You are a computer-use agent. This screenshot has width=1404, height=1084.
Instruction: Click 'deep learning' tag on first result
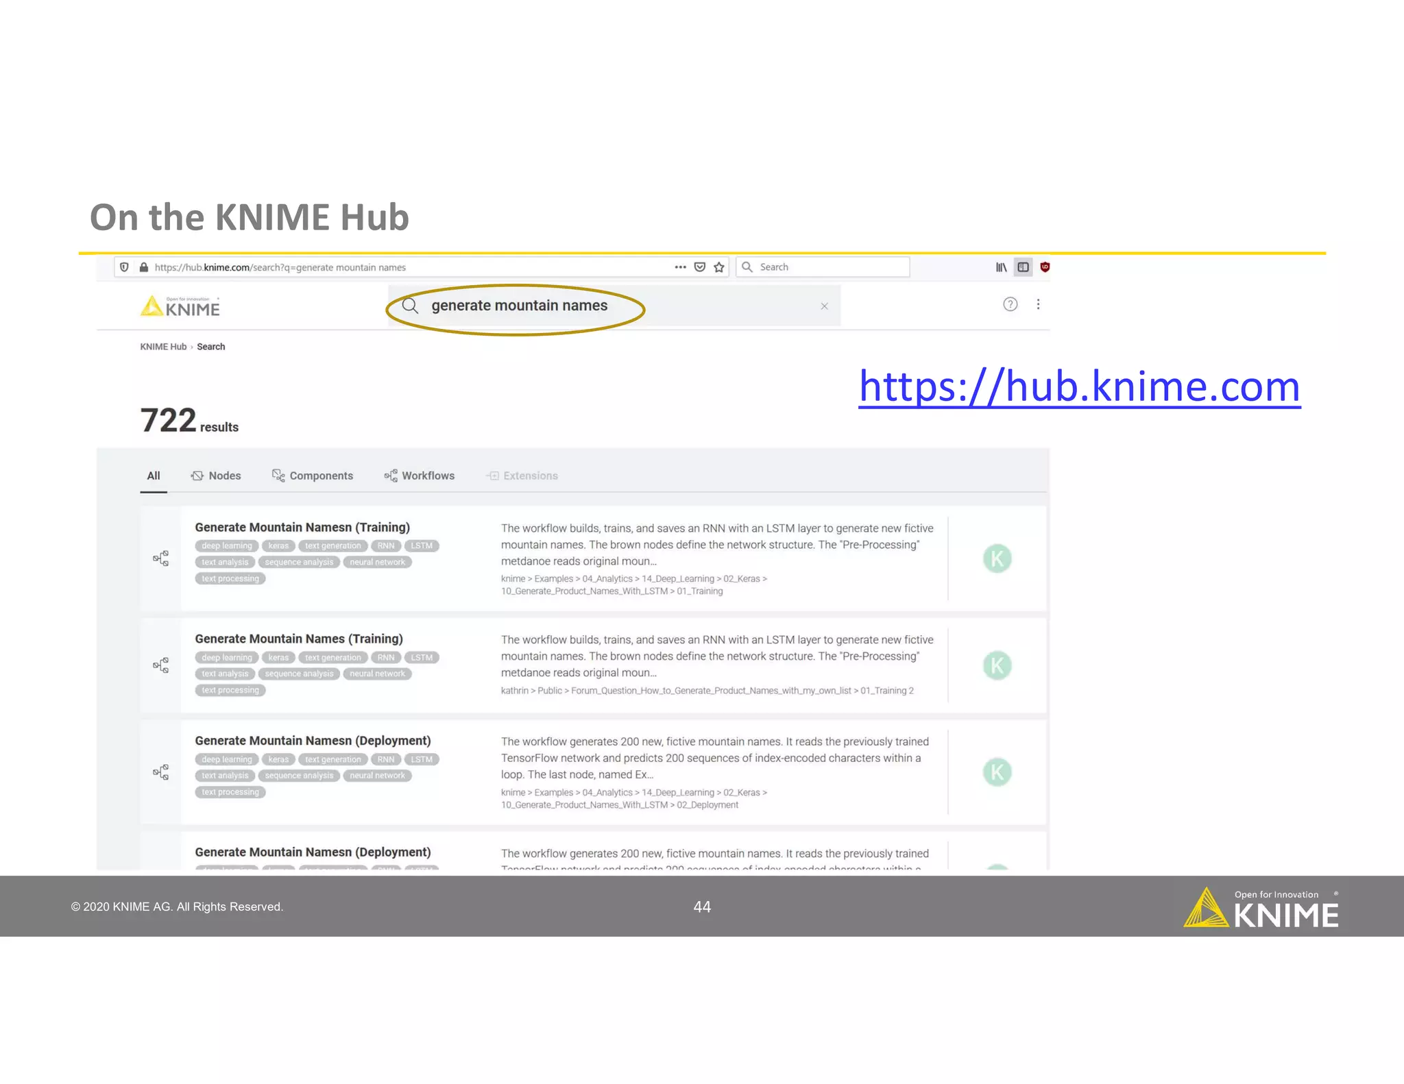[227, 546]
